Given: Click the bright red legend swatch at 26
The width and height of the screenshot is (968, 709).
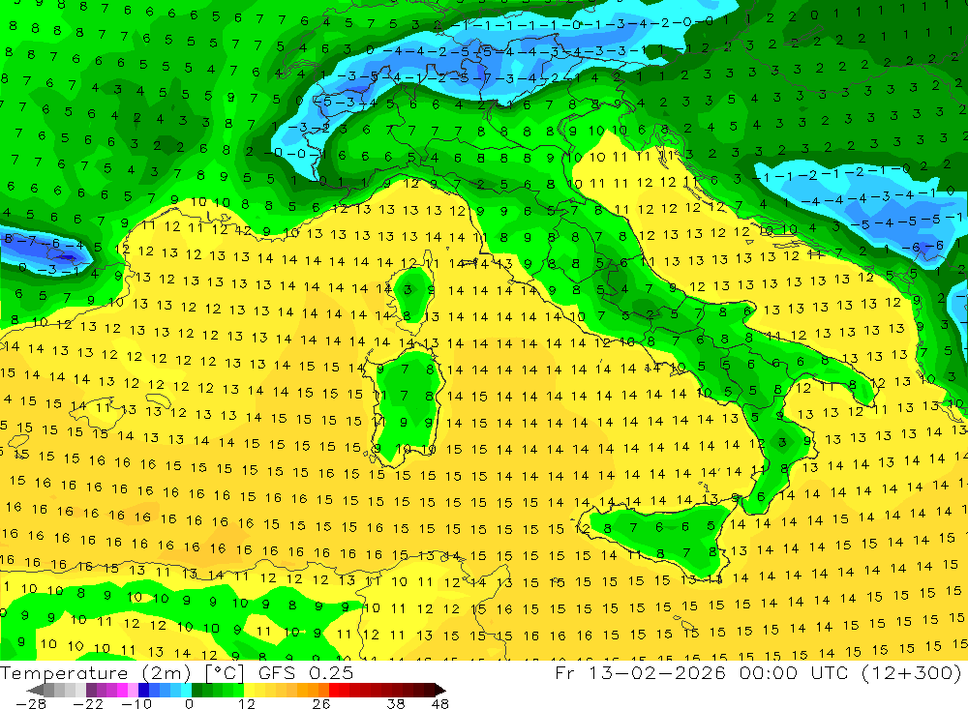Looking at the screenshot, I should [x=334, y=690].
